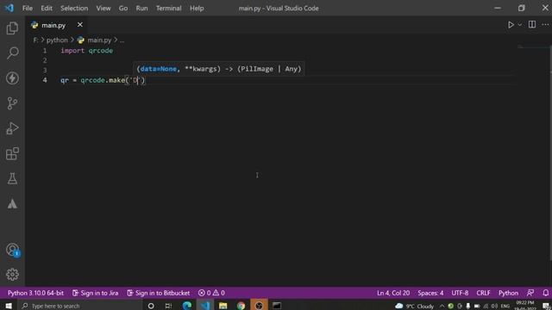Open the 9°C Cloudy weather widget
552x310 pixels.
point(414,307)
